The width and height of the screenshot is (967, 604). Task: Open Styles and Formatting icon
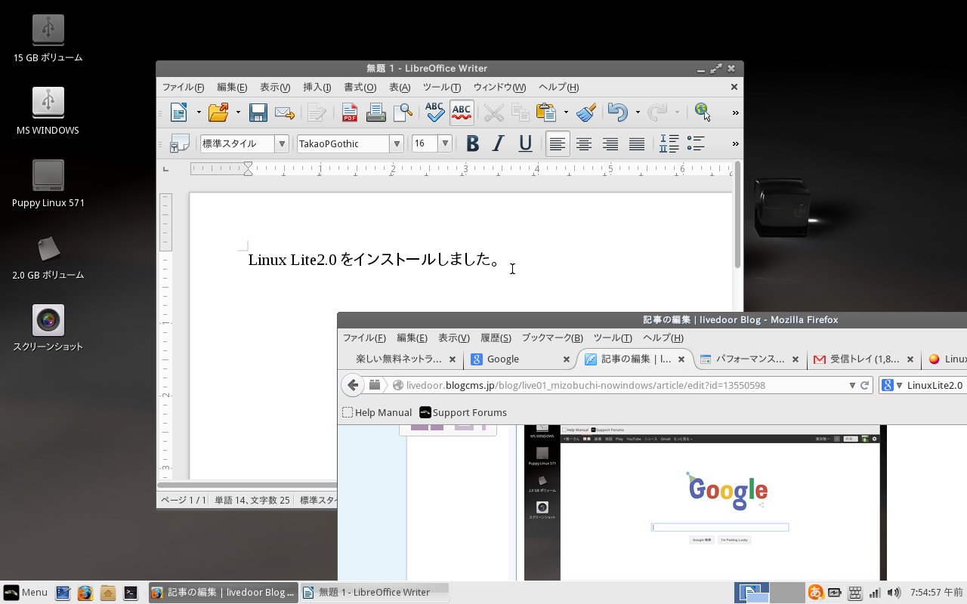point(179,143)
